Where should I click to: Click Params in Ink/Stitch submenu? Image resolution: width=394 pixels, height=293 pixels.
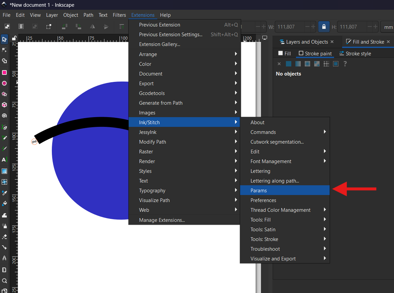(285, 190)
